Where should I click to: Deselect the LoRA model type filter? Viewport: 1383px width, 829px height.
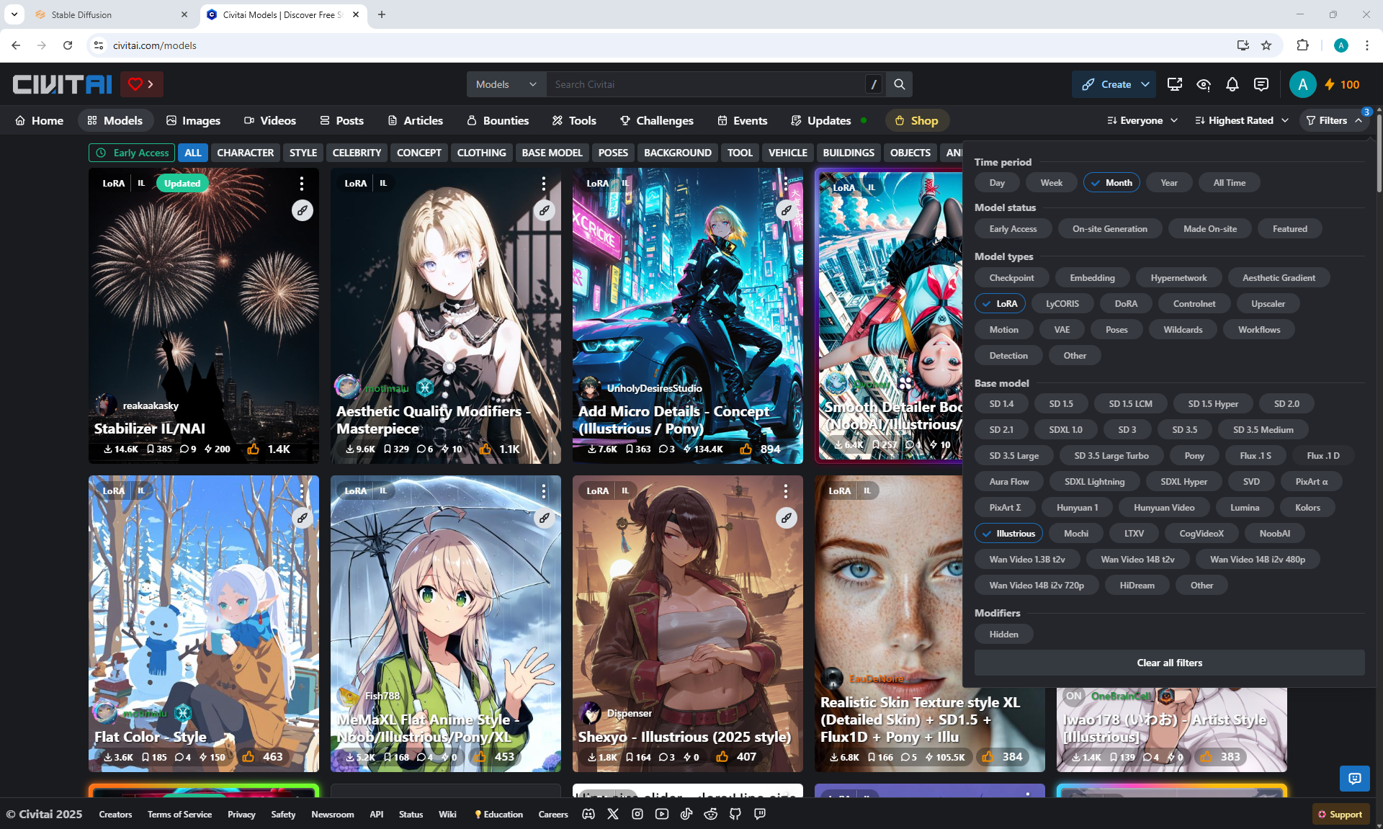tap(1000, 304)
